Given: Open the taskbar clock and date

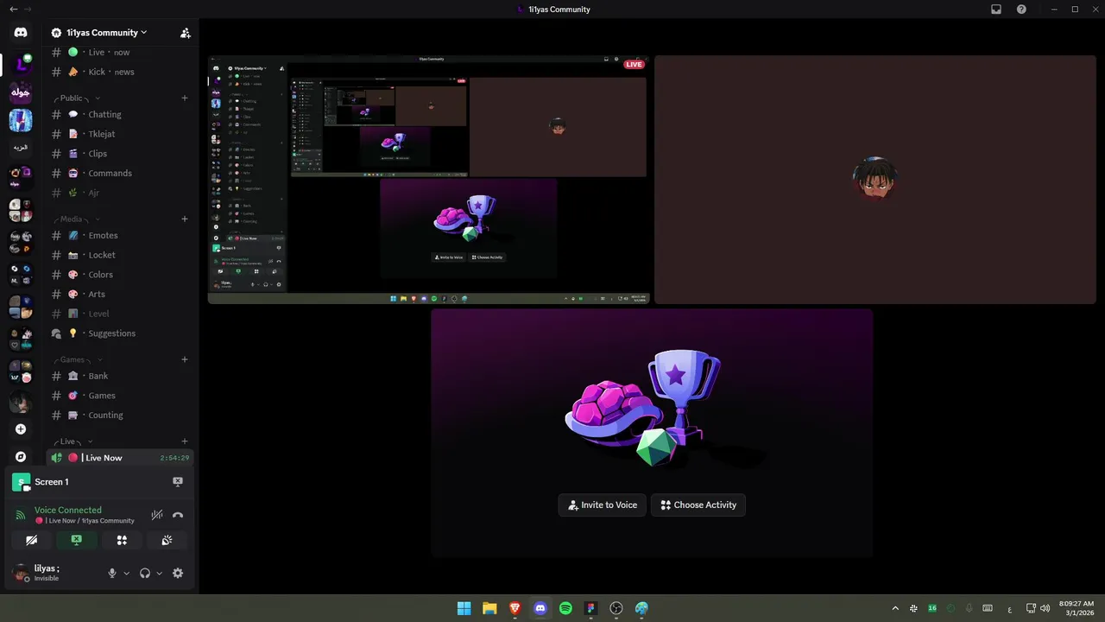Looking at the screenshot, I should click(1076, 608).
